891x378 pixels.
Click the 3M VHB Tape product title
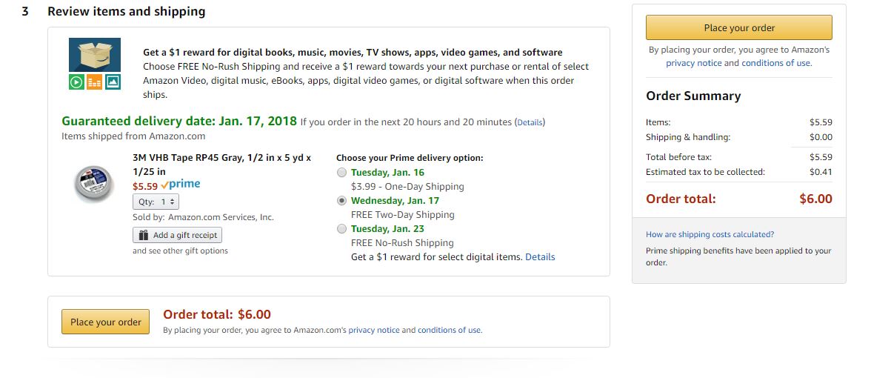(221, 165)
